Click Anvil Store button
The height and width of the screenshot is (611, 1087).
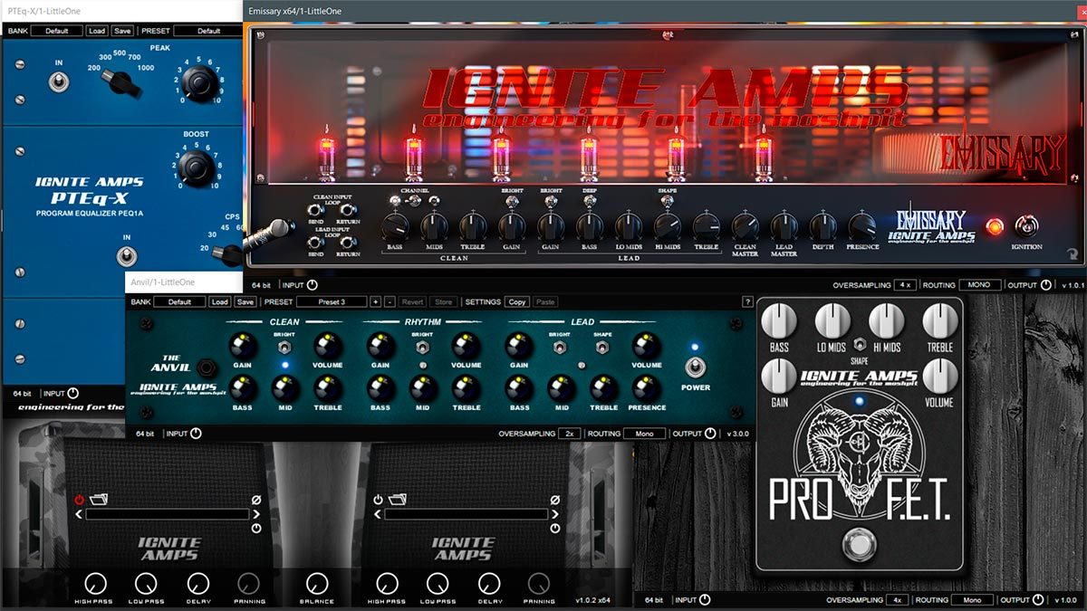coord(444,301)
